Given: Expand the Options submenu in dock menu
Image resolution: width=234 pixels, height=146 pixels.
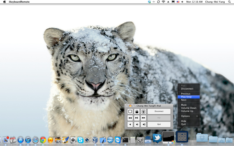Looking at the screenshot, I should pos(189,116).
